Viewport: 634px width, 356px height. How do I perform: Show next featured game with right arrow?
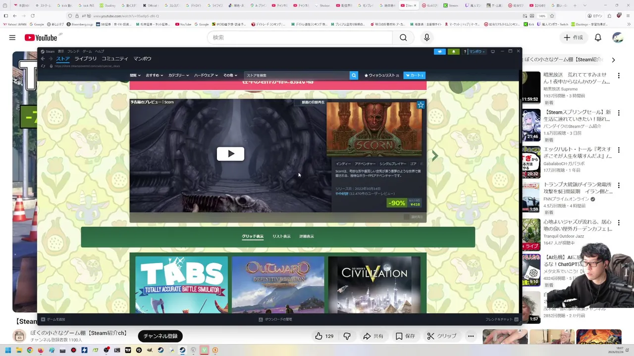point(435,156)
